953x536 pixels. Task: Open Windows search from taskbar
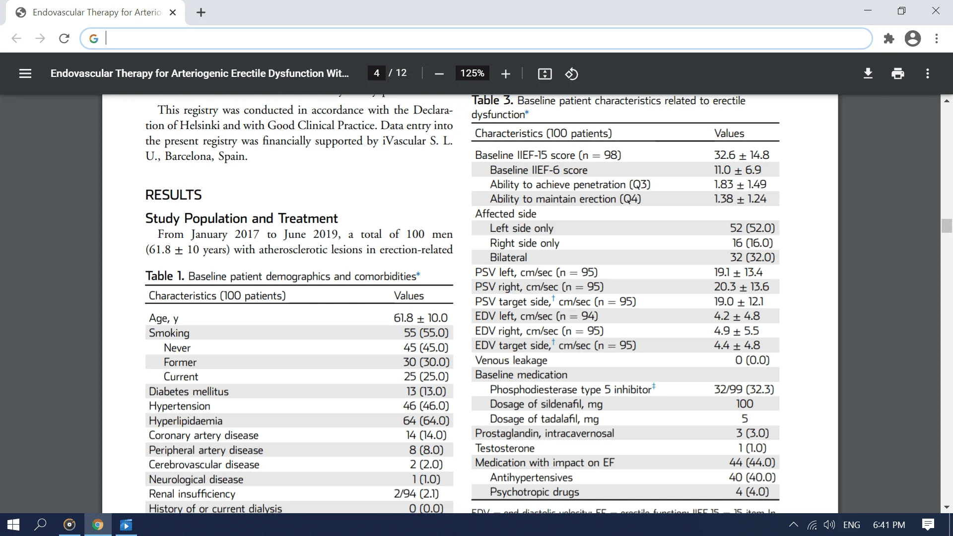coord(41,525)
